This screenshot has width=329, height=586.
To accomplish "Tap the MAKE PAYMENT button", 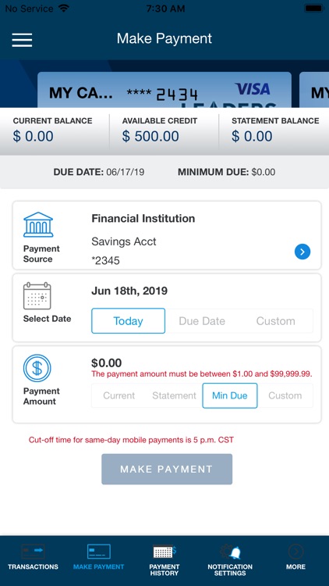I will 167,469.
